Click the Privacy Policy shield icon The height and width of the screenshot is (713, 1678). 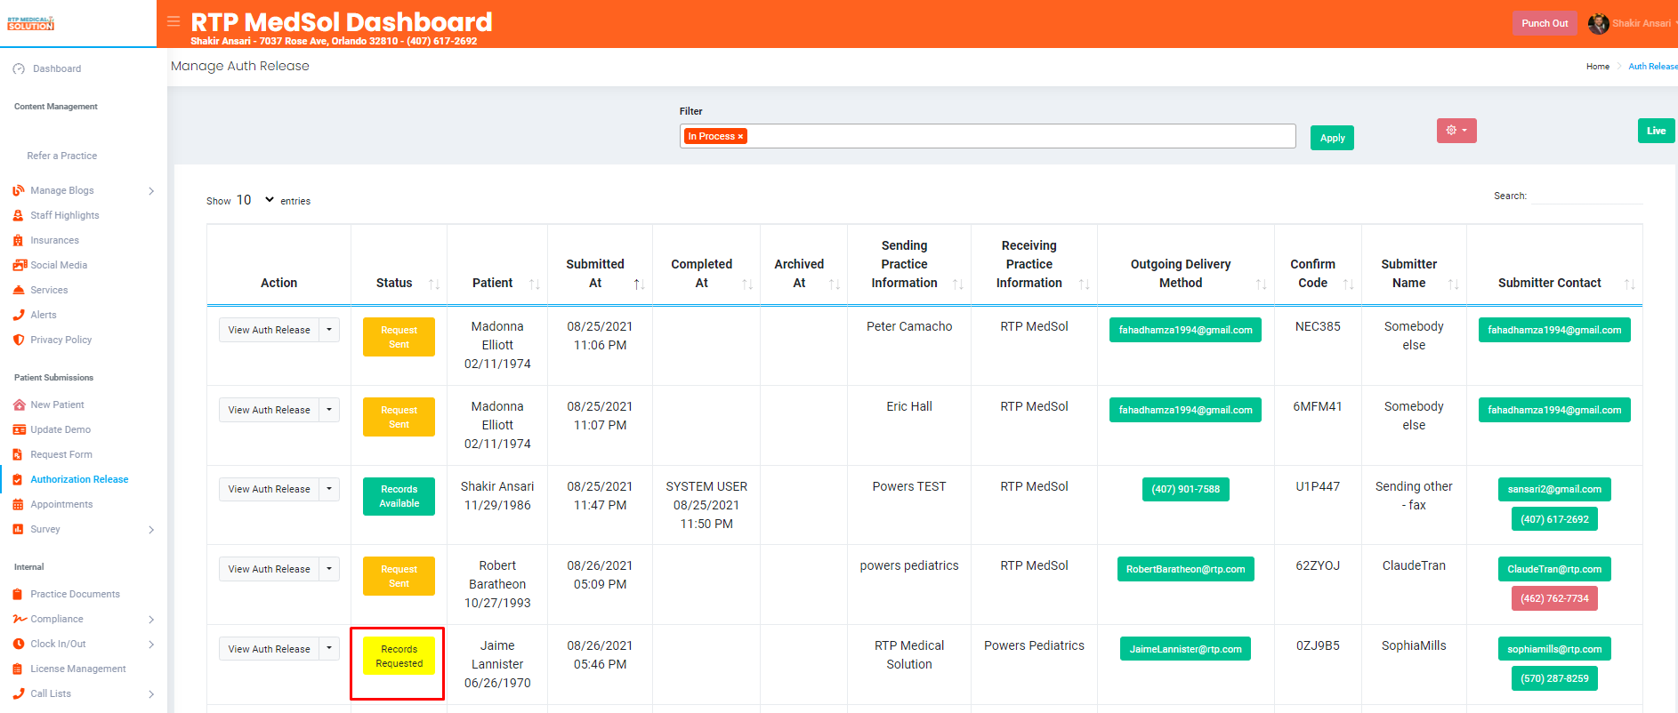pos(19,340)
